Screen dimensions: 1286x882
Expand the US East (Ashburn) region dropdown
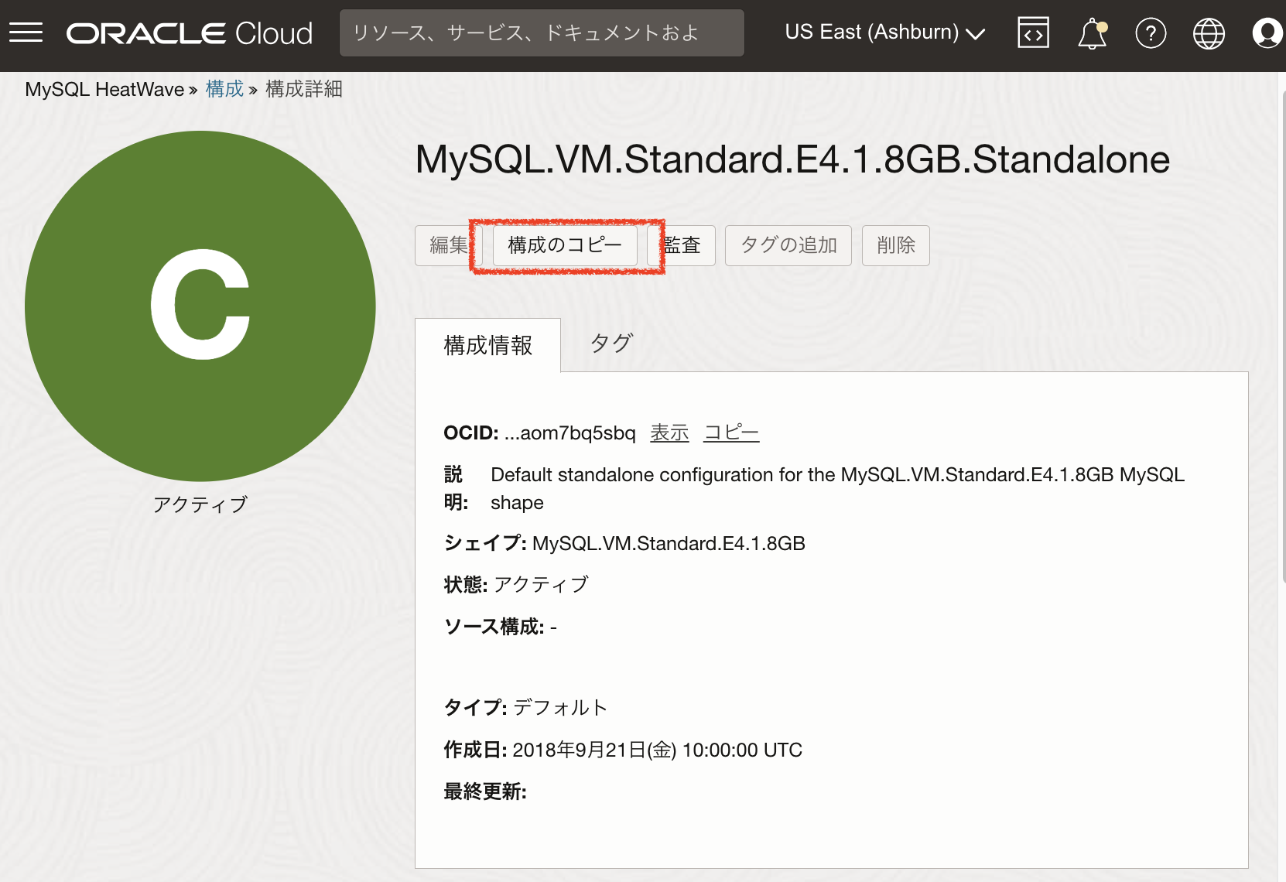point(884,32)
